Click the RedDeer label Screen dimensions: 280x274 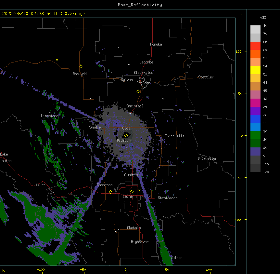143,83
